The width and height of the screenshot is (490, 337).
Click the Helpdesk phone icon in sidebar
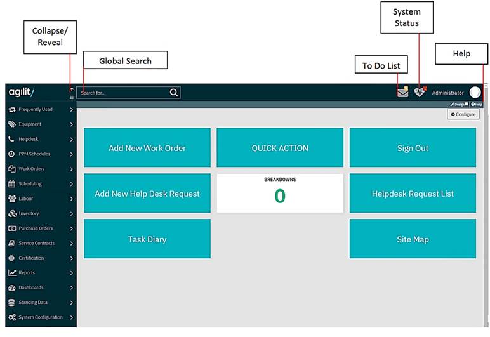pyautogui.click(x=12, y=139)
